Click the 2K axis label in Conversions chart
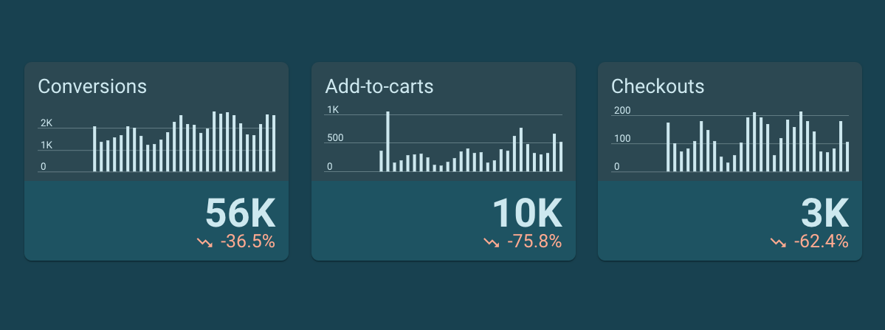Screen dimensions: 885x330 pyautogui.click(x=47, y=123)
